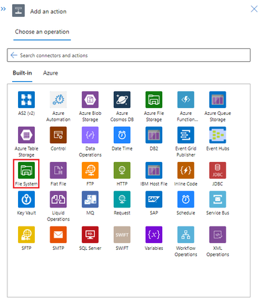Image resolution: width=268 pixels, height=307 pixels.
Task: Pick the SWIFT connector
Action: [122, 234]
